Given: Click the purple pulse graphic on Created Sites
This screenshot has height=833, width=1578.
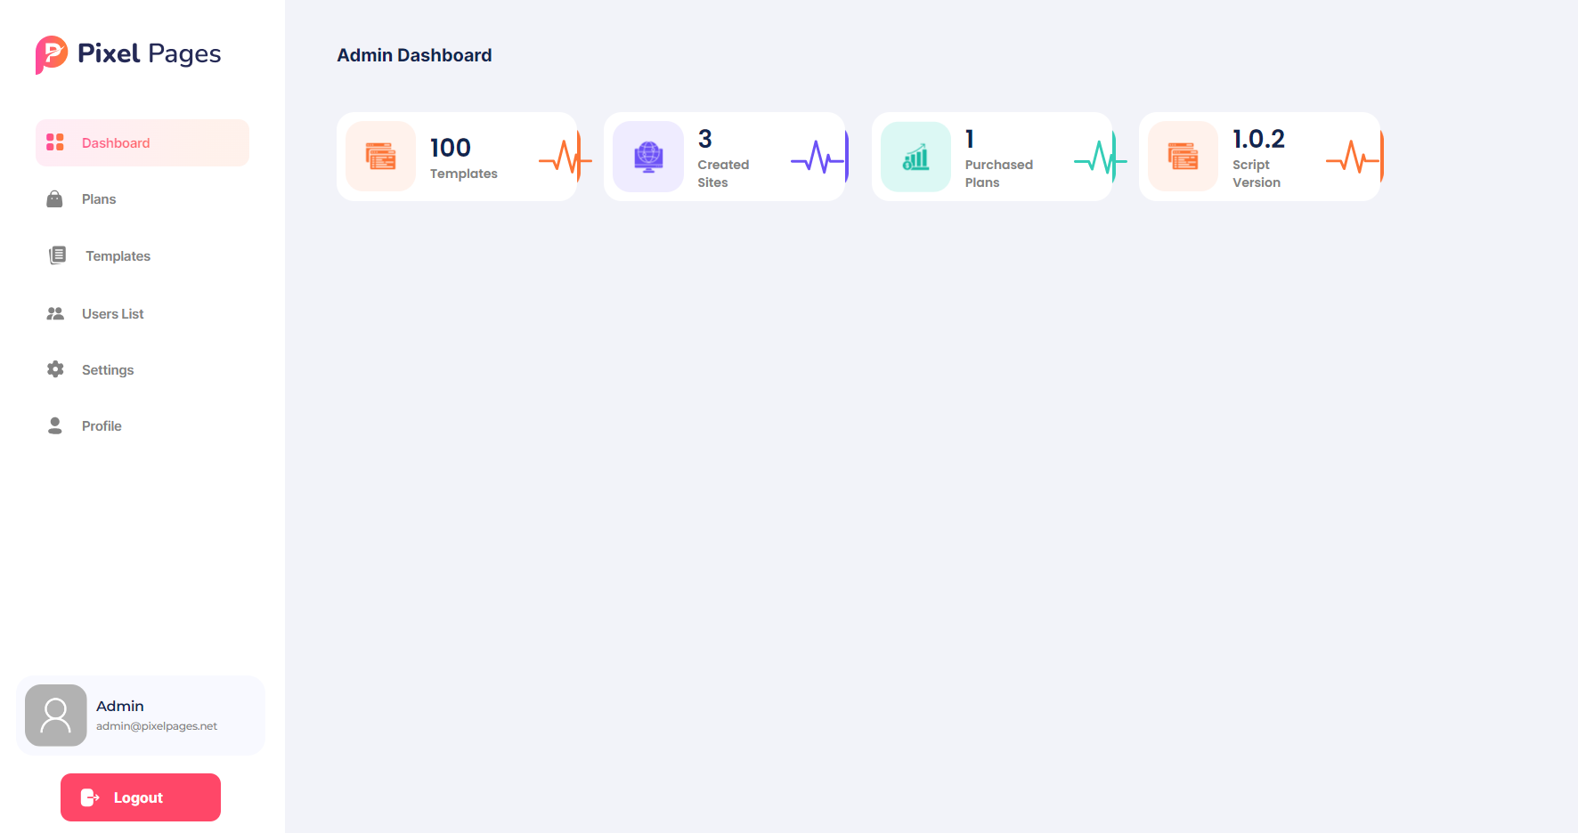Looking at the screenshot, I should tap(817, 158).
